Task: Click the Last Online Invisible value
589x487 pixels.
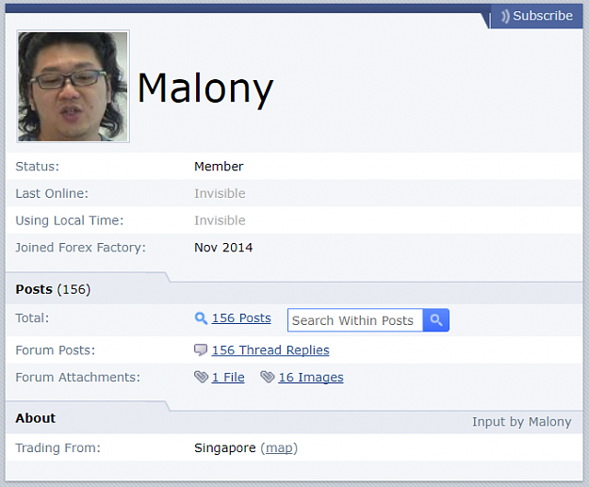Action: pos(220,193)
